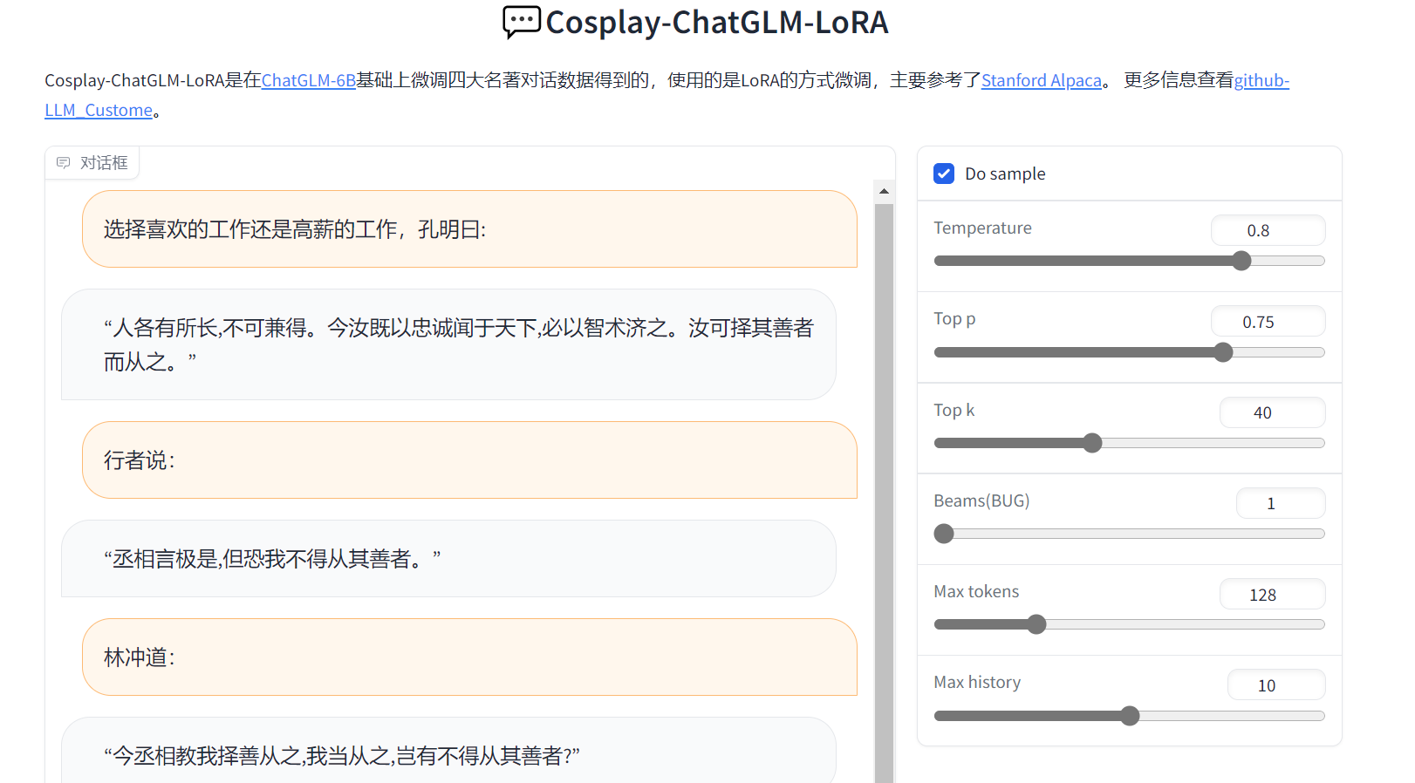Click the Max tokens slider handle
Screen dimensions: 1415x783
1036,624
